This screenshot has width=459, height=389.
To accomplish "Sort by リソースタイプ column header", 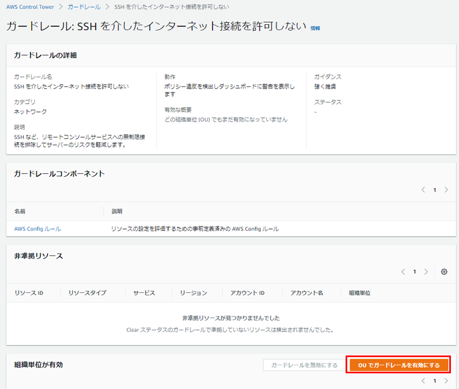I will pos(87,293).
